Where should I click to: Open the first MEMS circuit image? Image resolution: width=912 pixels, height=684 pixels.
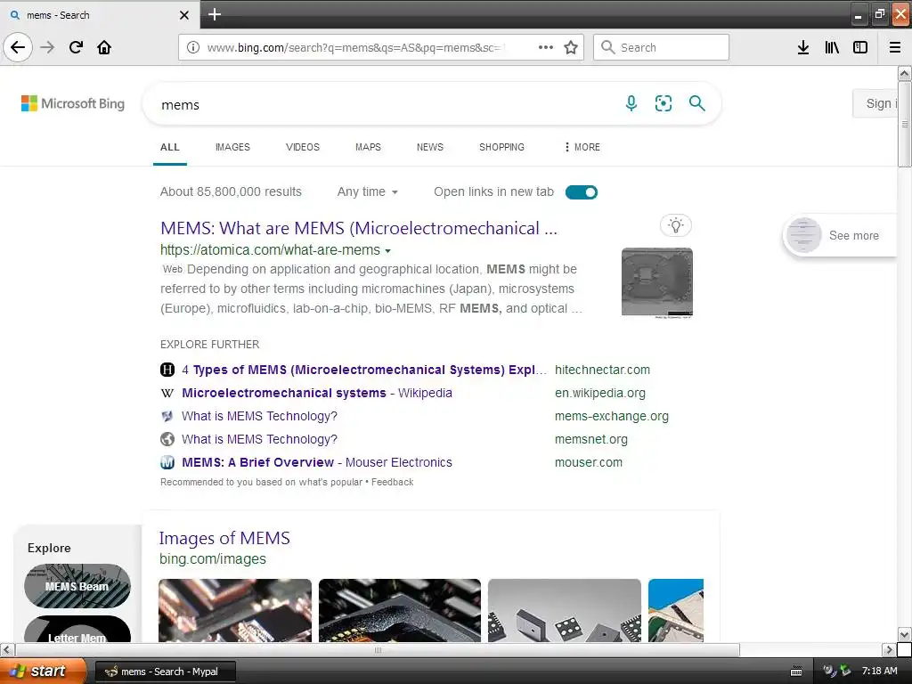pyautogui.click(x=235, y=610)
